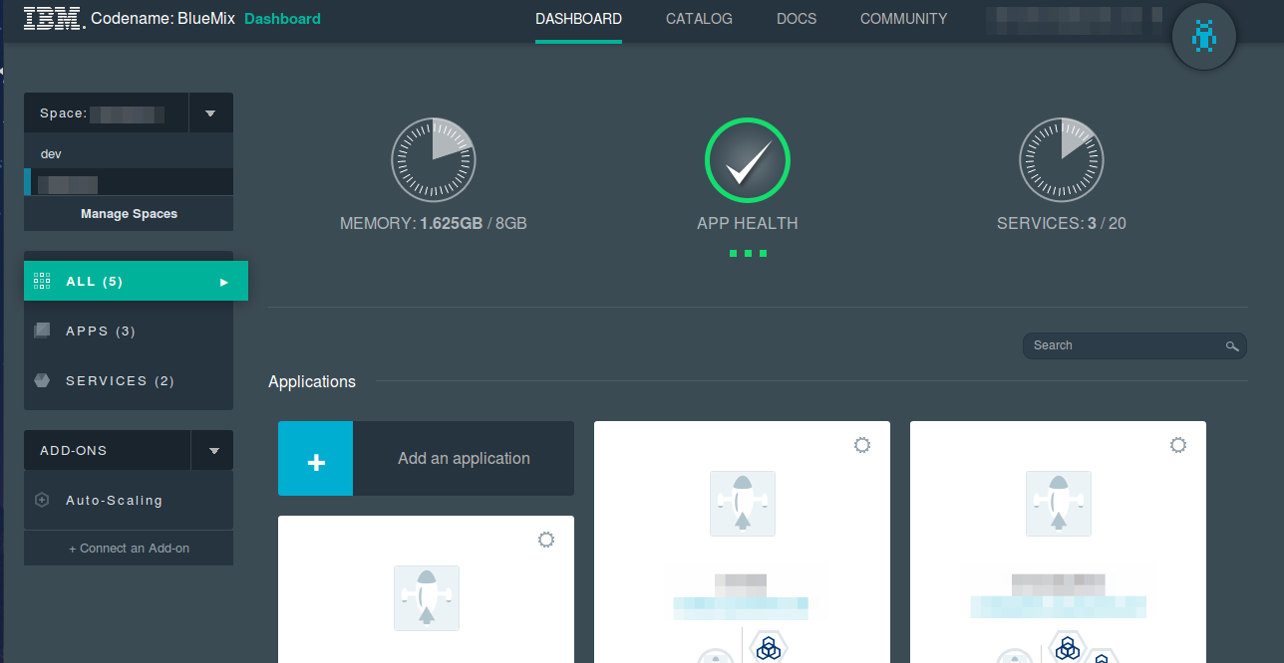
Task: Click the services usage gauge
Action: click(x=1061, y=159)
